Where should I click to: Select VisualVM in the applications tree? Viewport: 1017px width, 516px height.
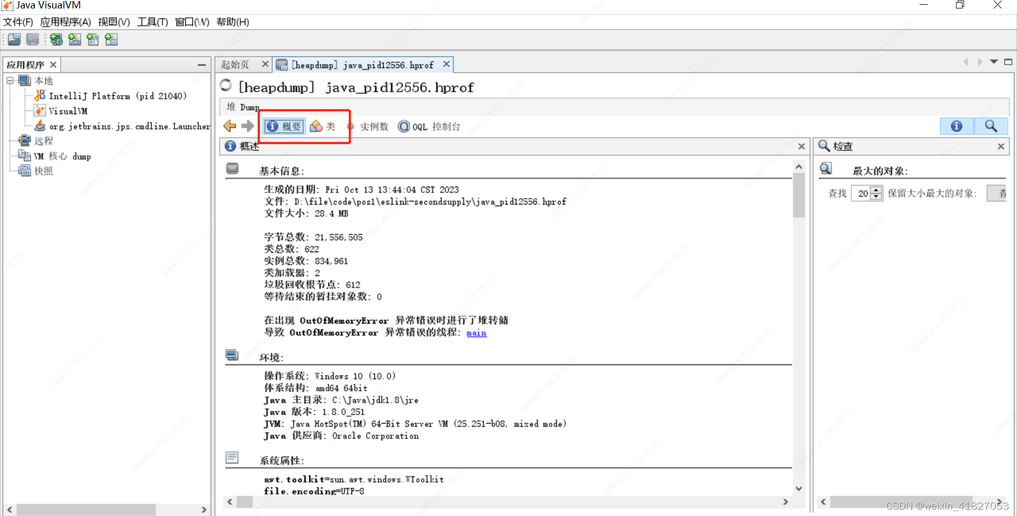pos(68,110)
